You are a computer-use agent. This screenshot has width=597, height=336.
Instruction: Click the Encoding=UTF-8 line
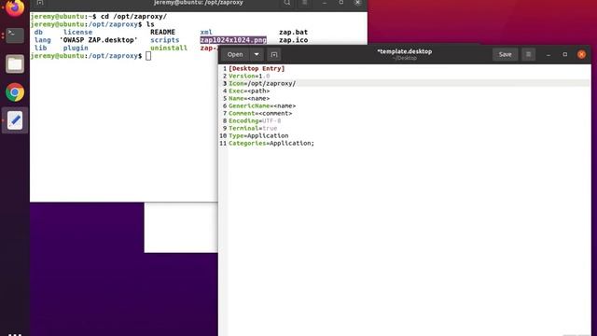255,120
